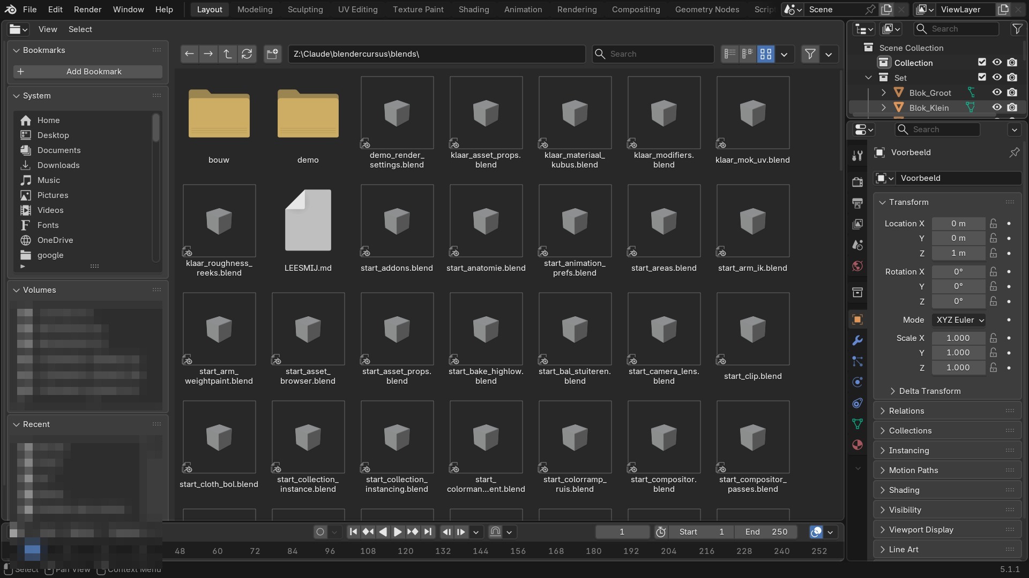
Task: Open the Output properties tab
Action: [857, 203]
